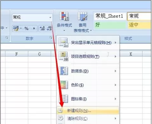Apply the green 好 cell style
152x124 pixels.
click(110, 25)
